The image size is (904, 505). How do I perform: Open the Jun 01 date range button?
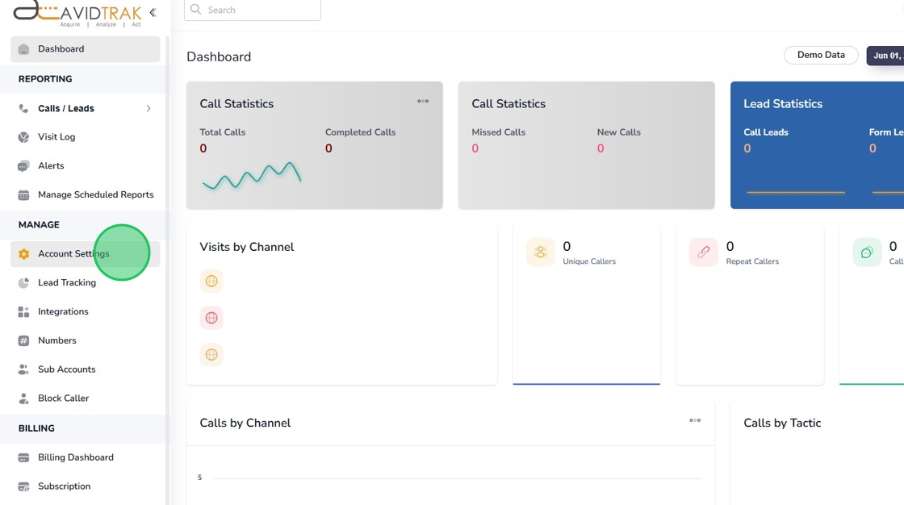(x=886, y=56)
